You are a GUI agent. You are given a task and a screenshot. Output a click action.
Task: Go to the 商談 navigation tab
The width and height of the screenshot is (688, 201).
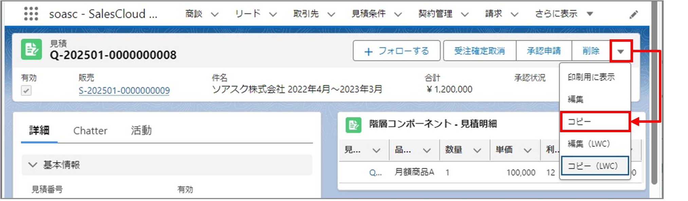click(x=194, y=14)
